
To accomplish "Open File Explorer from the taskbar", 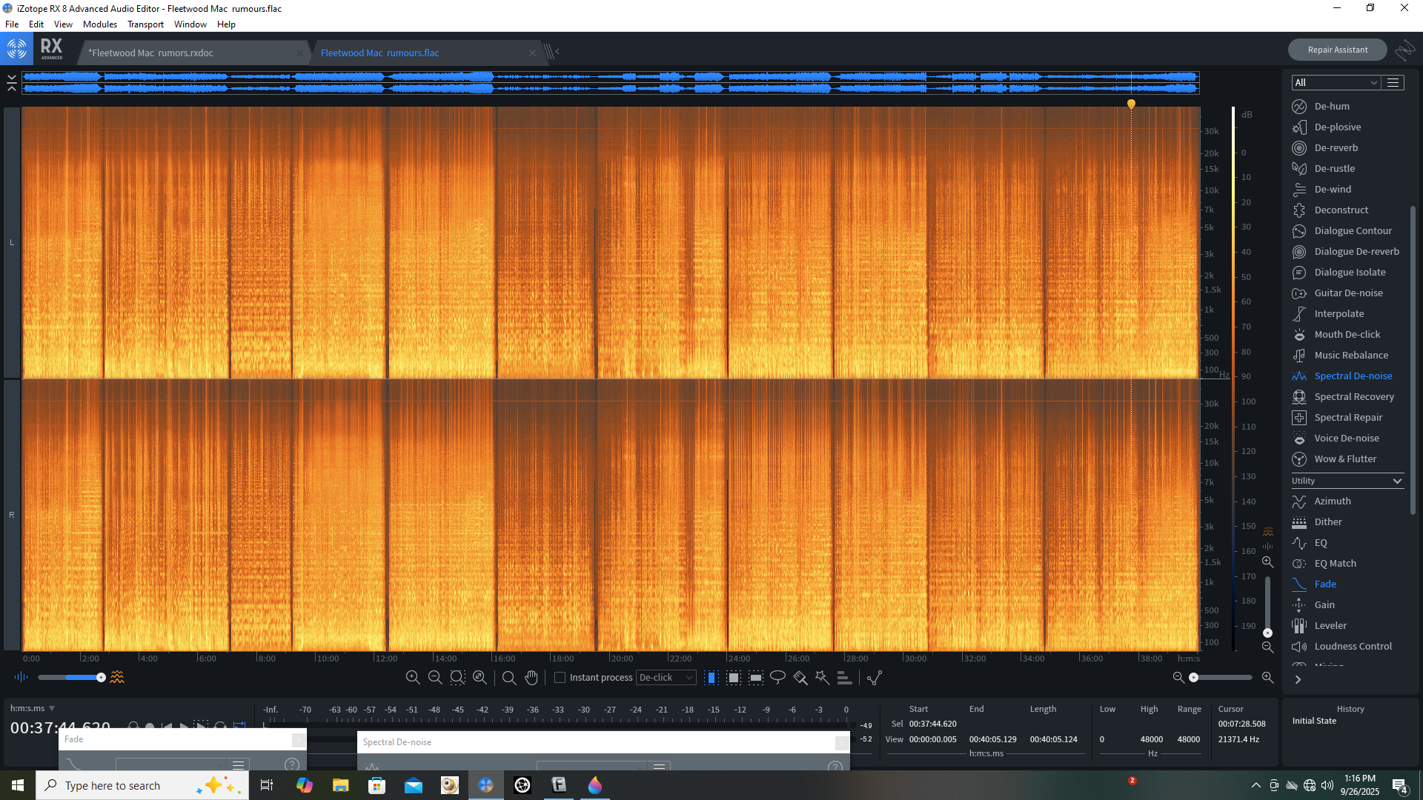I will (340, 785).
